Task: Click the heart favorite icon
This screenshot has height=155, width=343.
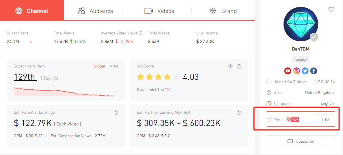Action: pos(331,10)
